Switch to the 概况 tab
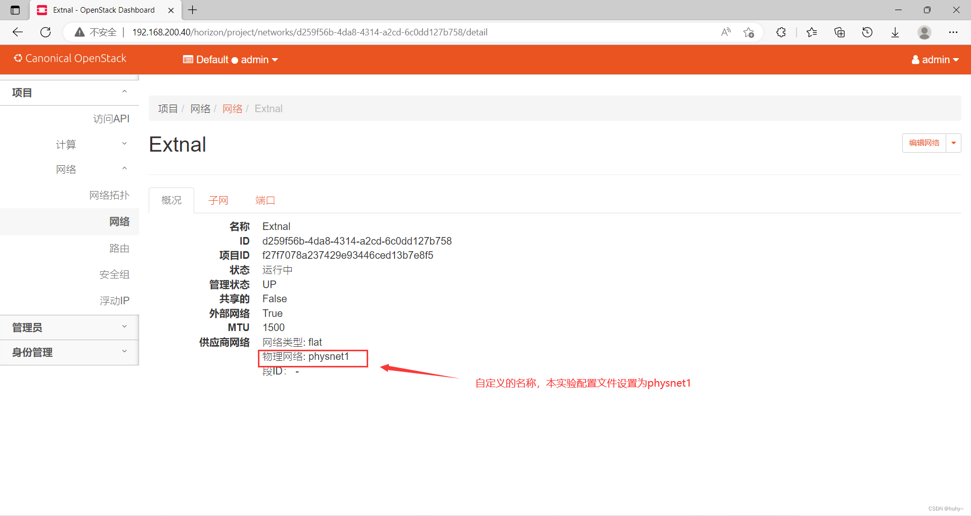The width and height of the screenshot is (971, 516). 171,201
